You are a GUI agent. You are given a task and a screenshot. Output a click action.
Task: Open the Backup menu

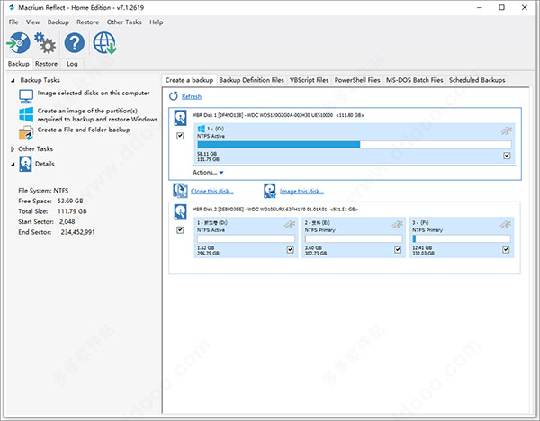click(58, 22)
